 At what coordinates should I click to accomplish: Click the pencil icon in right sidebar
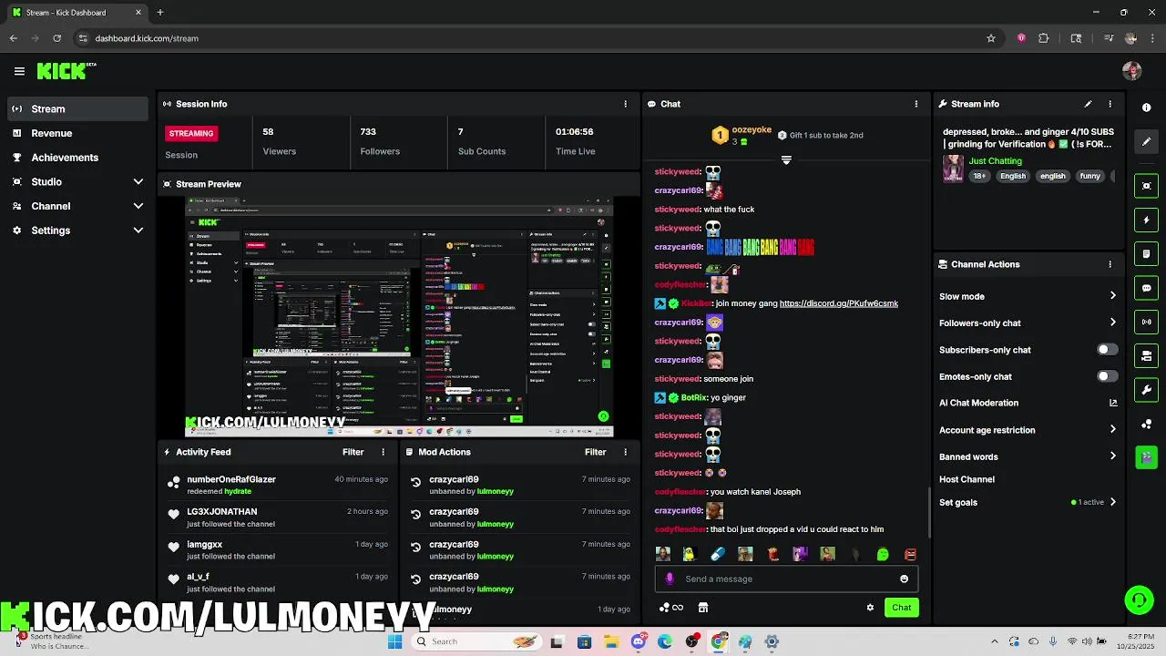pos(1146,142)
